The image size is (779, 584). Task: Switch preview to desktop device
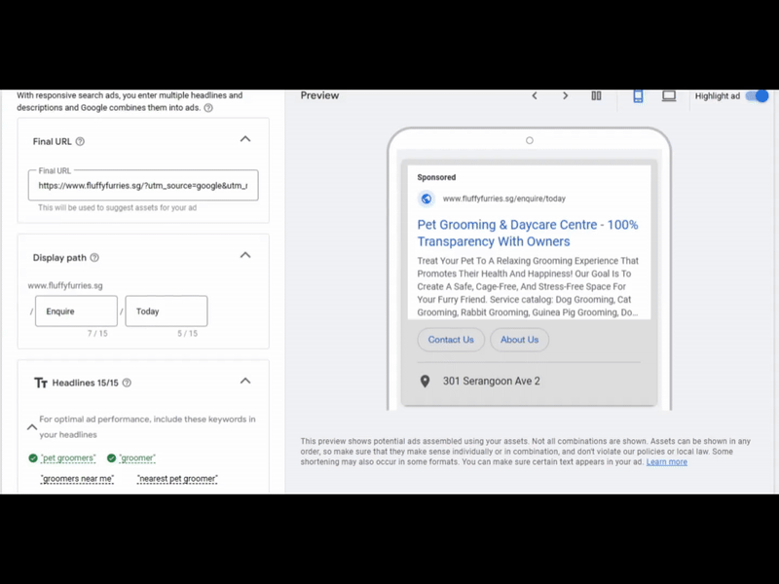(x=669, y=95)
